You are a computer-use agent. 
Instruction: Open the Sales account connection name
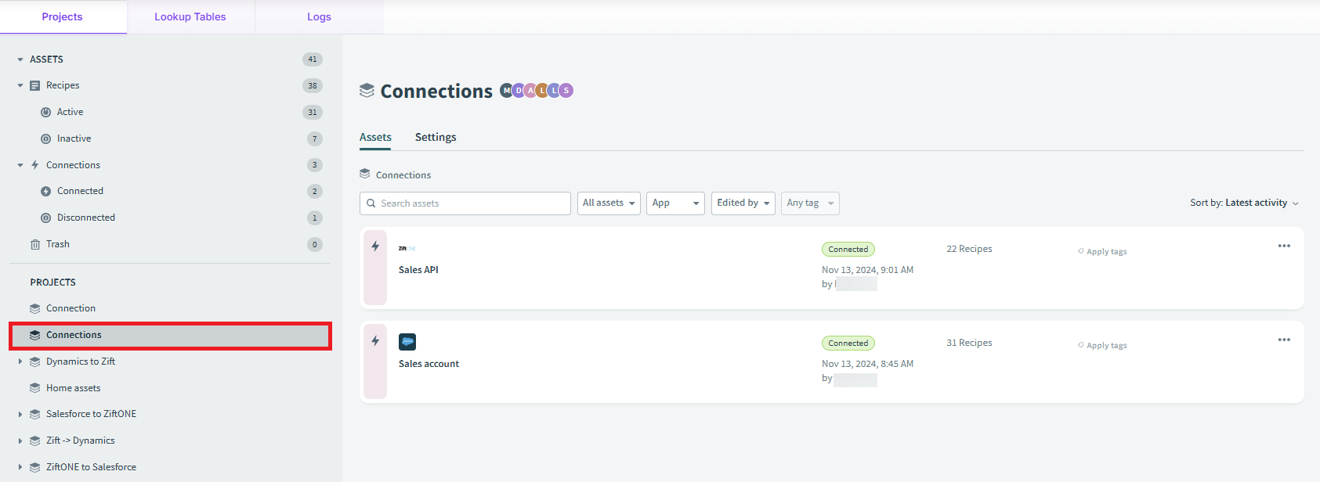(429, 364)
